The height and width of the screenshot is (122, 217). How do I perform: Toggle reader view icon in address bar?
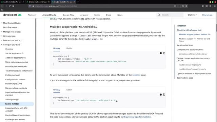point(175,6)
